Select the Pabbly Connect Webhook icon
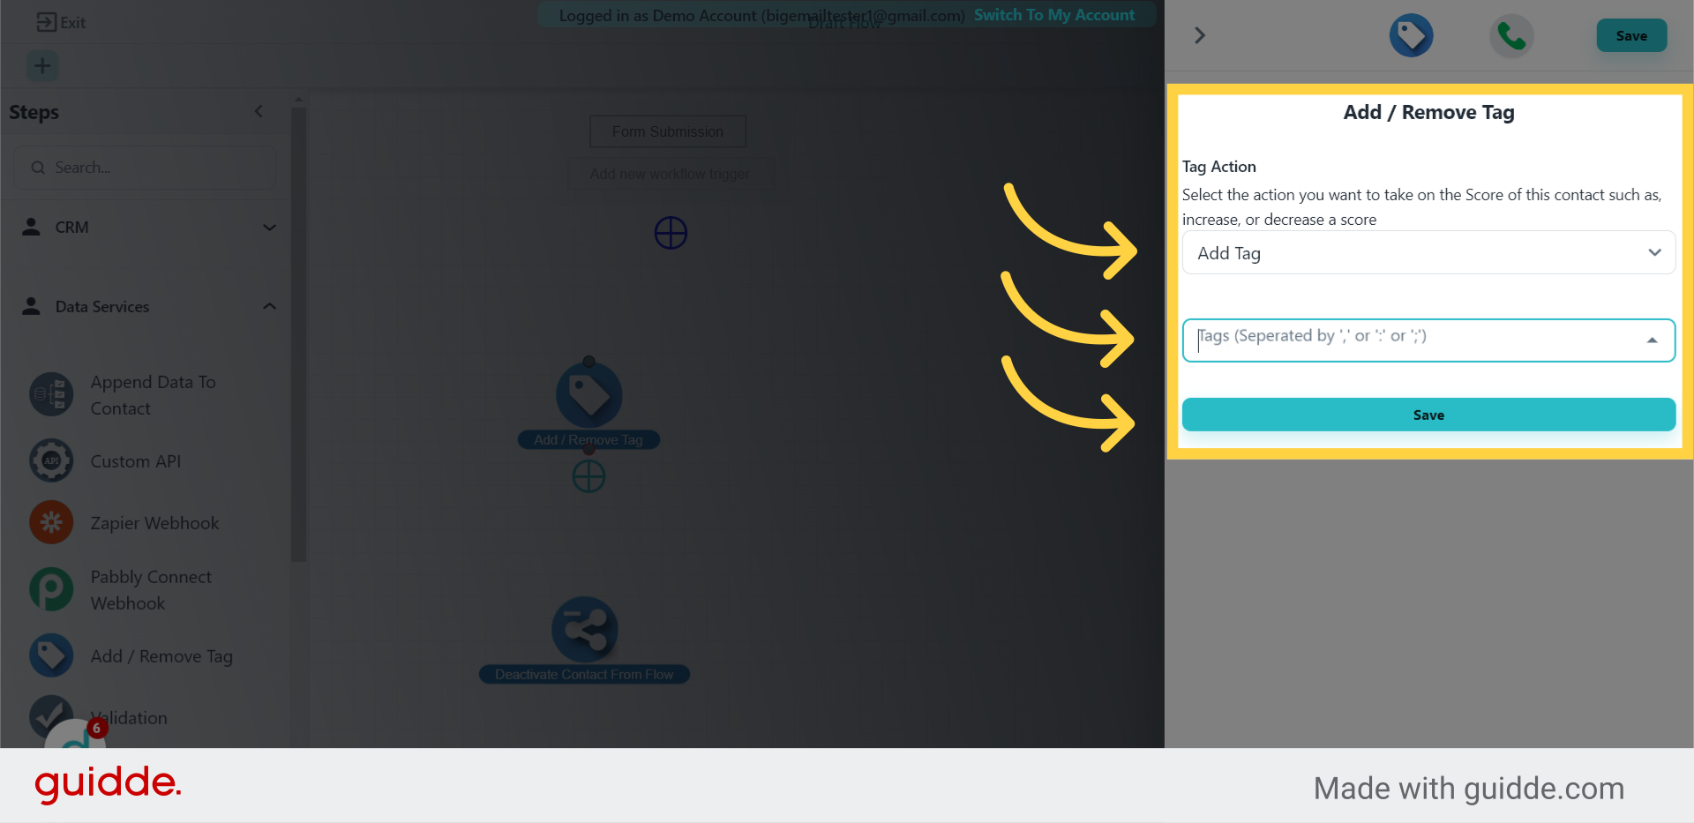1694x823 pixels. click(51, 589)
